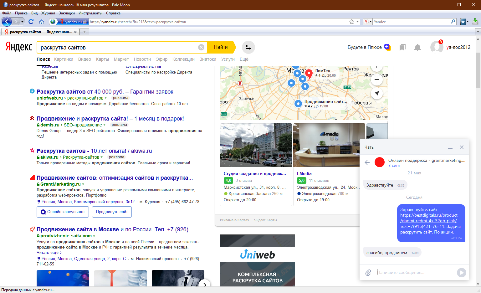This screenshot has height=293, width=481.
Task: Expand snippet with Читать ещё
Action: point(49,252)
